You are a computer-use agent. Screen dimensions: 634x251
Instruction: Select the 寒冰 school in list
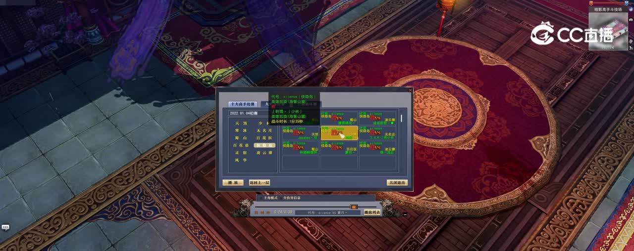point(241,130)
